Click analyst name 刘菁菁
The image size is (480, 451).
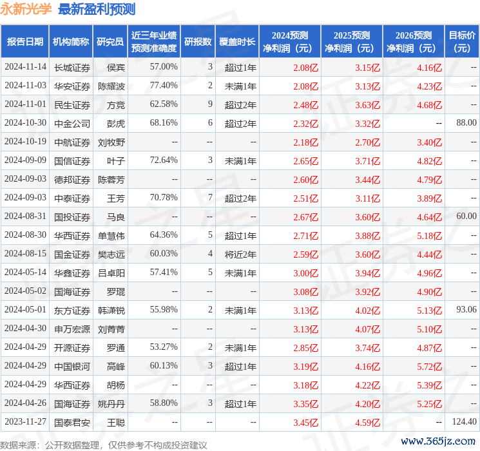111,329
